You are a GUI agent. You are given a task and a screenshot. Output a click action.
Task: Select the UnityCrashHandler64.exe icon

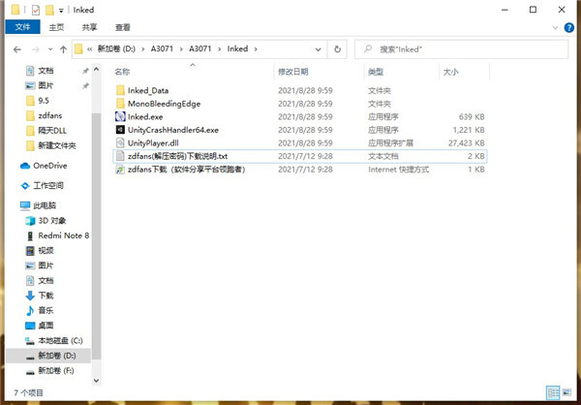click(x=120, y=130)
